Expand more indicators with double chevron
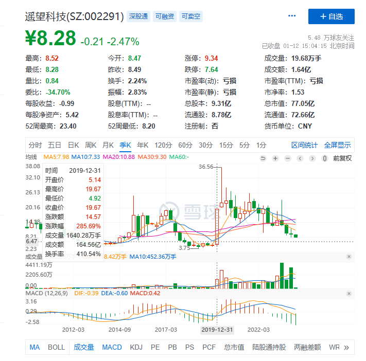This screenshot has height=361, width=366. point(347,347)
